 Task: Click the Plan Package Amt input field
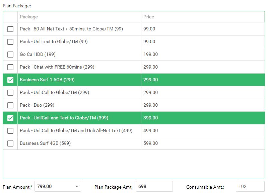click(154, 186)
